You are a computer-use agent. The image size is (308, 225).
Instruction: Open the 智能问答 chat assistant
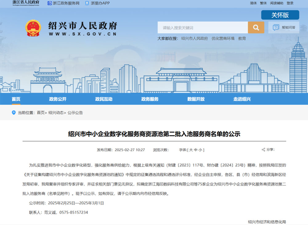coord(284,28)
